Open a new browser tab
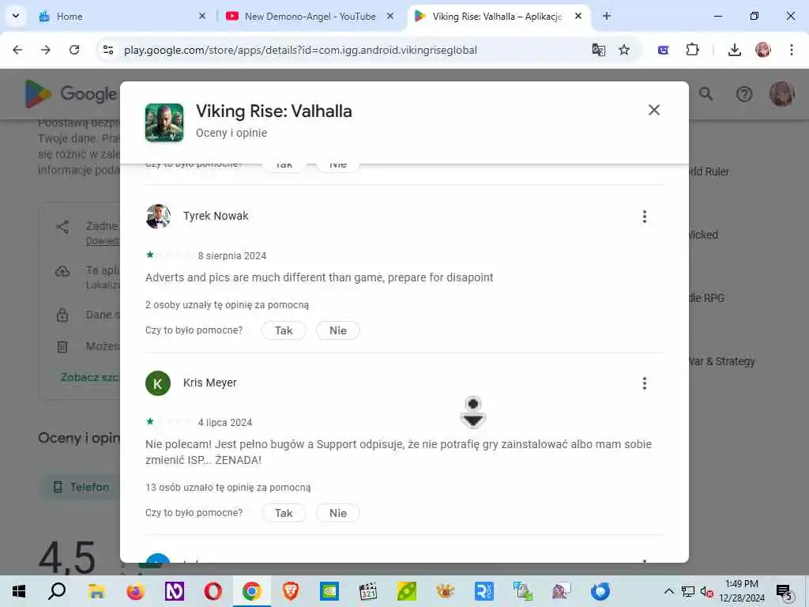Viewport: 809px width, 607px height. (x=607, y=17)
